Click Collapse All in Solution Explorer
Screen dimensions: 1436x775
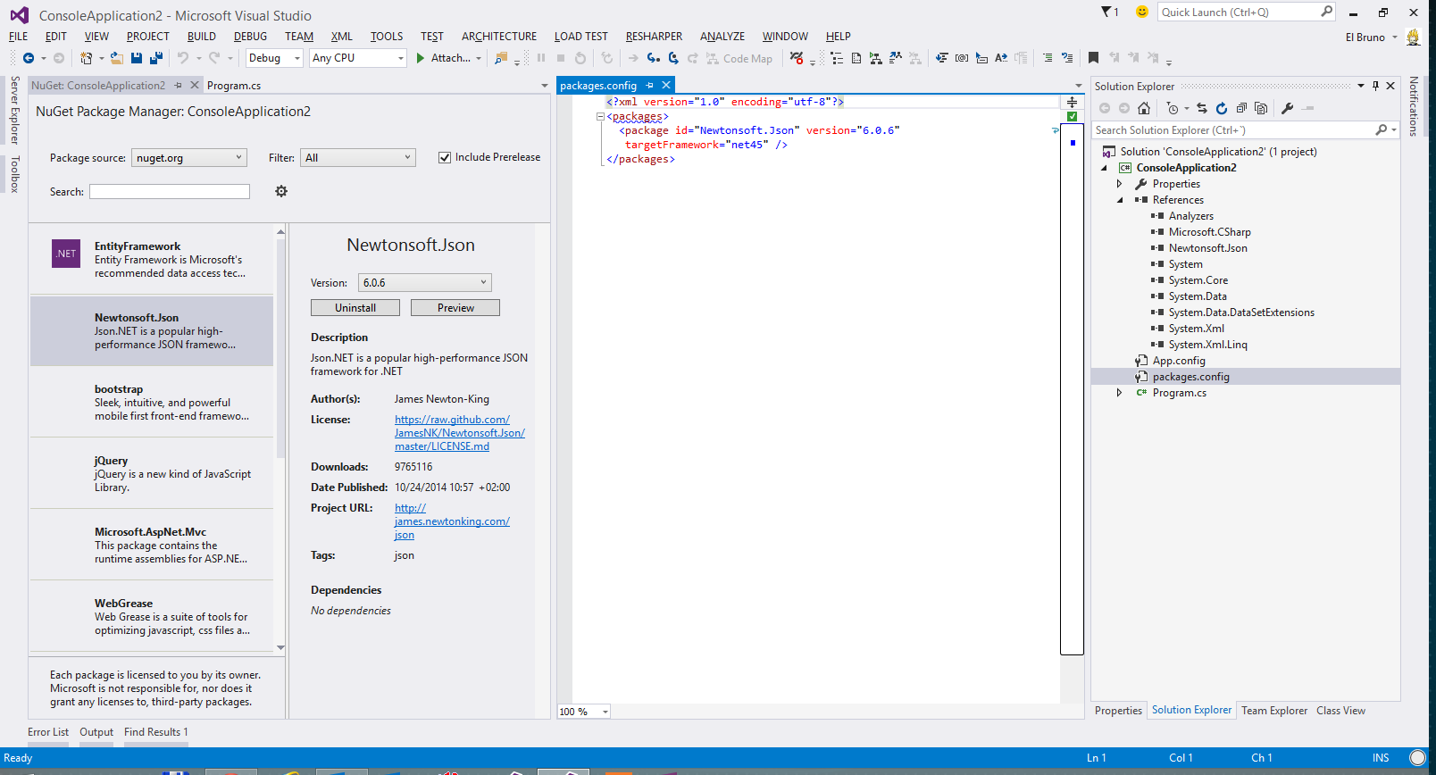point(1241,108)
